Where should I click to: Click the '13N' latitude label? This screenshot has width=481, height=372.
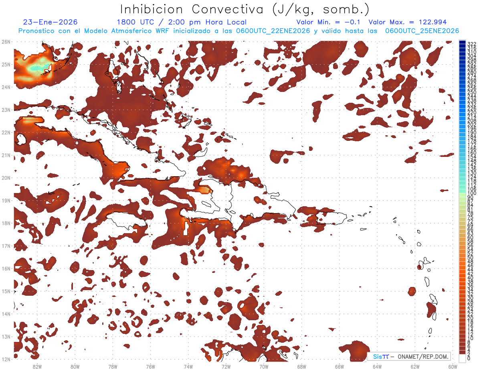6,336
